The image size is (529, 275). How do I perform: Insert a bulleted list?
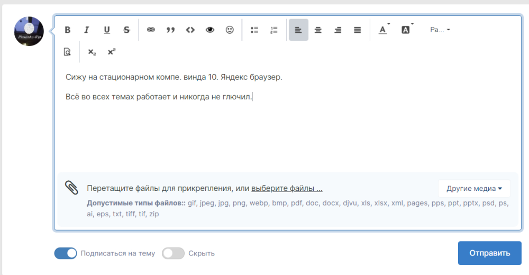pyautogui.click(x=254, y=30)
